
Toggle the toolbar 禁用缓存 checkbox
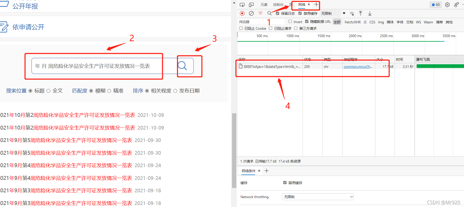(x=300, y=13)
